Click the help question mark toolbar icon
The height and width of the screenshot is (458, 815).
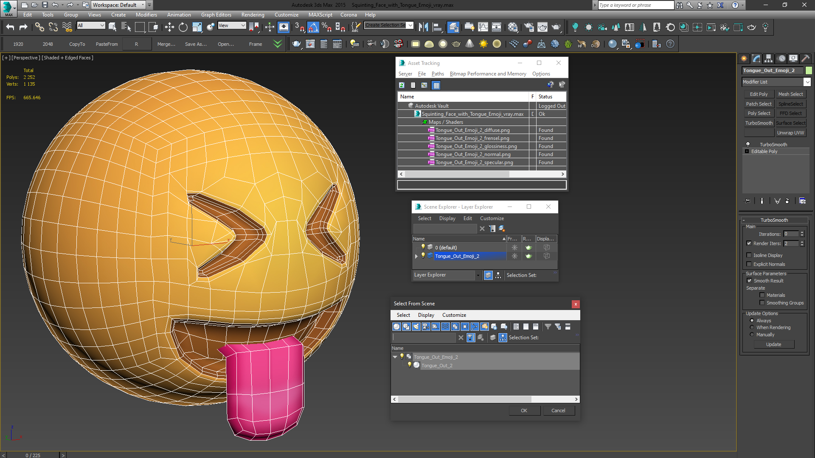670,44
